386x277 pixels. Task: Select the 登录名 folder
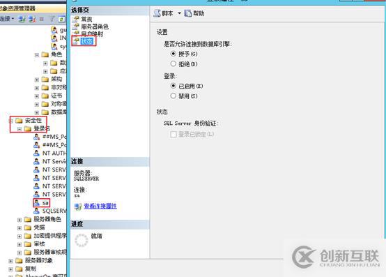pos(42,128)
